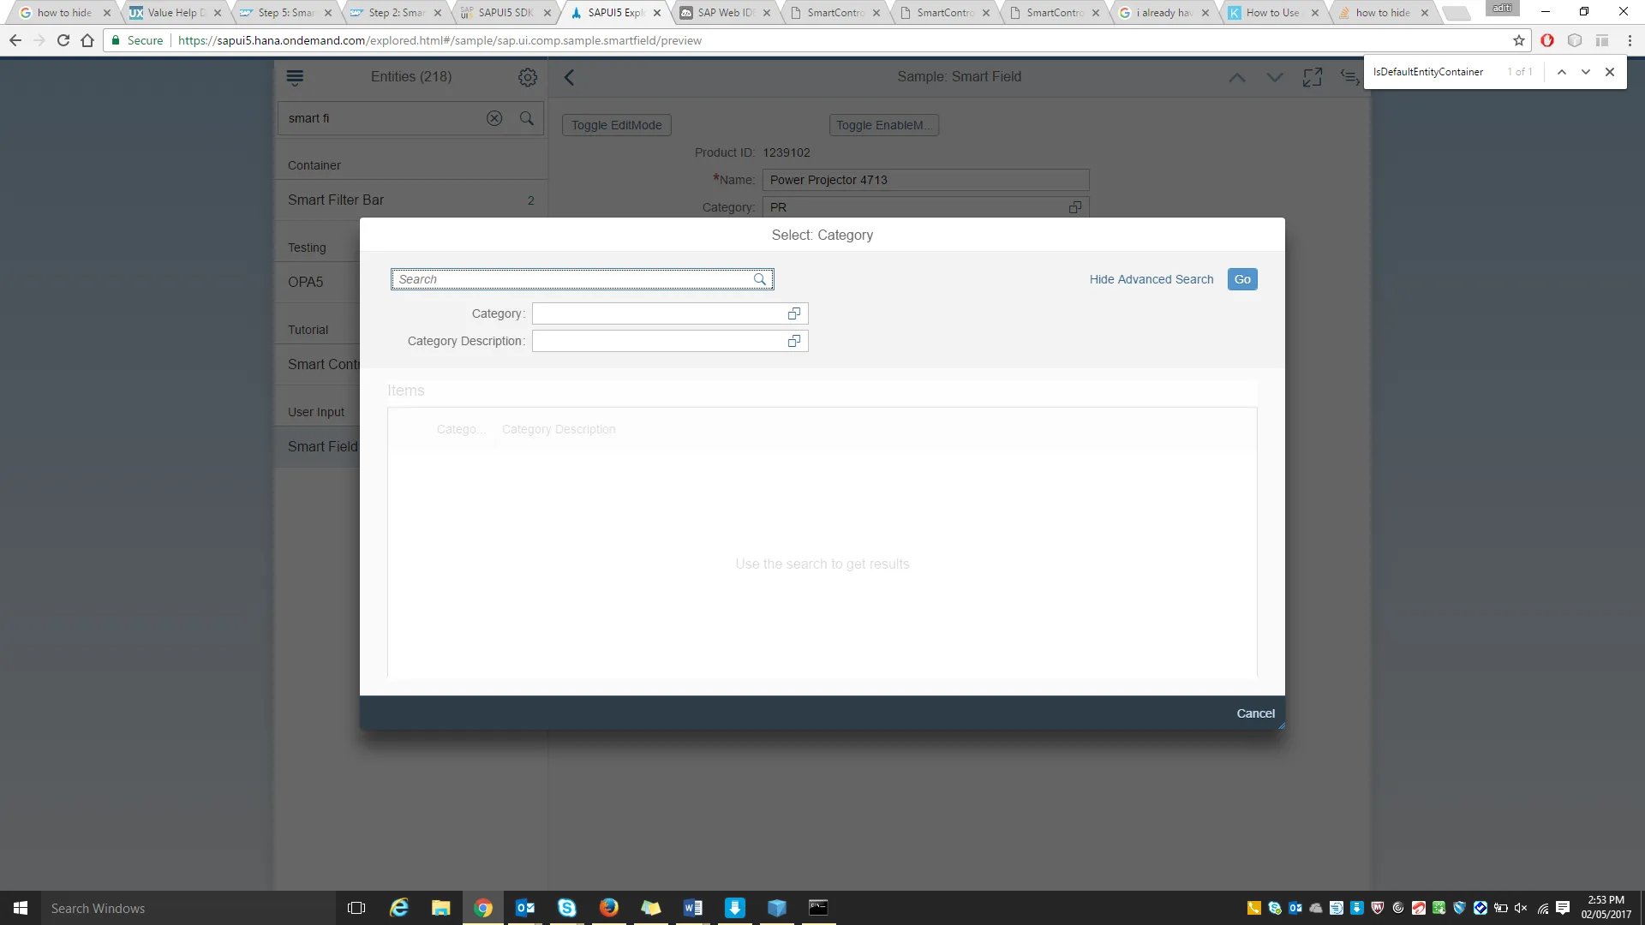Hide Advanced Search filters
The width and height of the screenshot is (1645, 925).
point(1151,279)
